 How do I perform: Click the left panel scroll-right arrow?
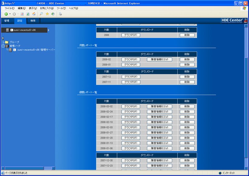(54, 168)
